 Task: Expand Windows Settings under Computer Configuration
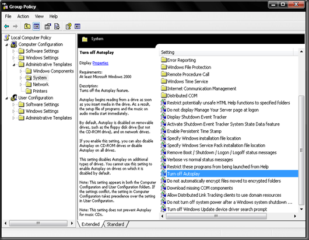[x=13, y=58]
